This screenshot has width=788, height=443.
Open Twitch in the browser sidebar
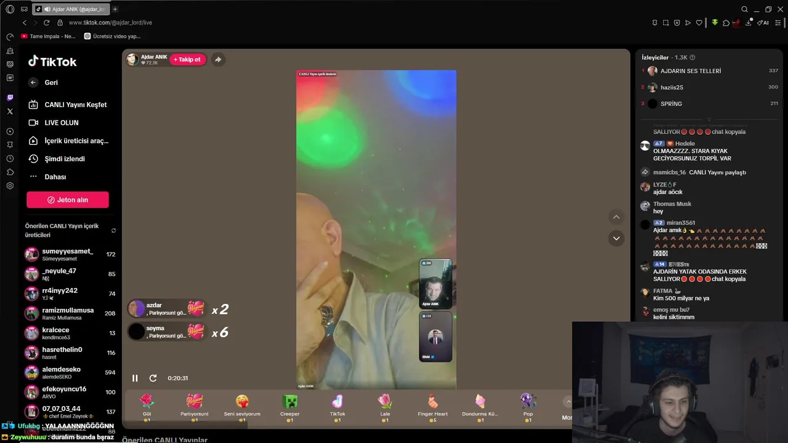tap(10, 98)
